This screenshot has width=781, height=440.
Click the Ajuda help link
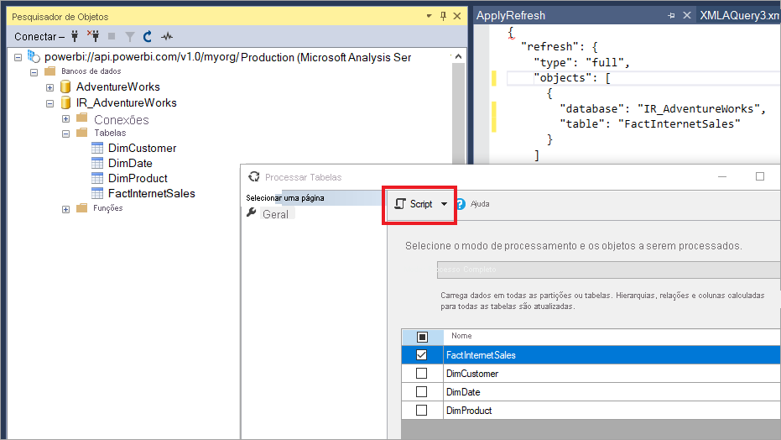[480, 204]
